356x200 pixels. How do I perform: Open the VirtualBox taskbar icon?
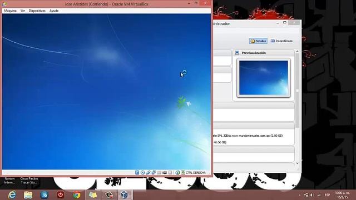pos(125,195)
